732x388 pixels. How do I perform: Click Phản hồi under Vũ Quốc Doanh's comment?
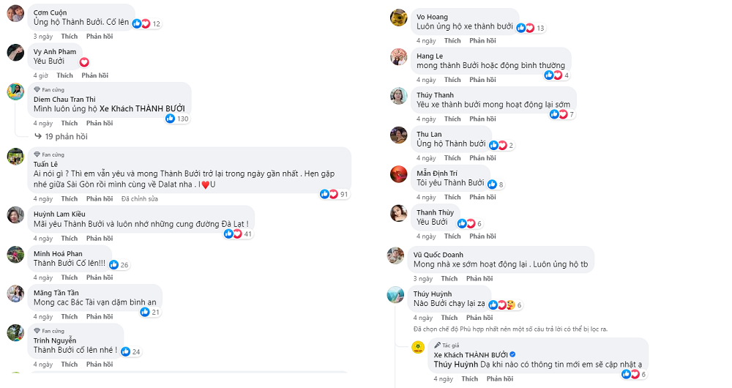click(479, 279)
